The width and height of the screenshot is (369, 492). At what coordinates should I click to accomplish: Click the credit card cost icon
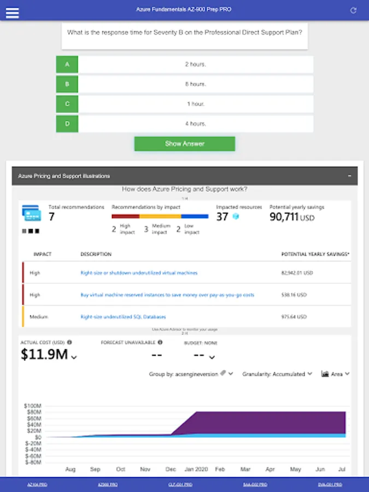coord(31,213)
